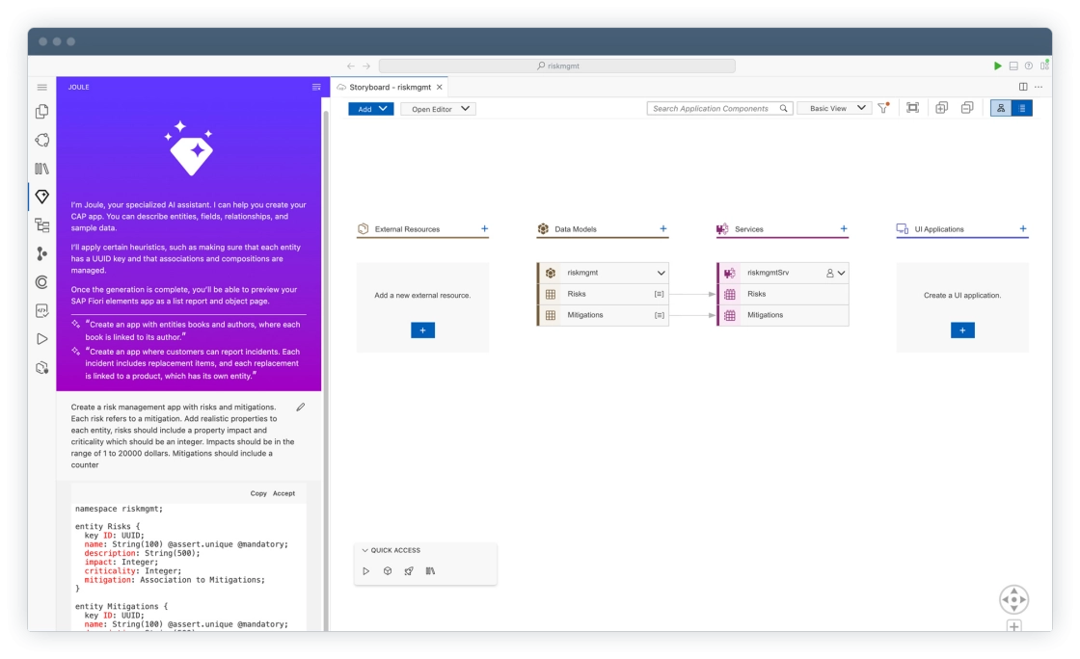Click the blue plus to create UI application

[x=962, y=330]
